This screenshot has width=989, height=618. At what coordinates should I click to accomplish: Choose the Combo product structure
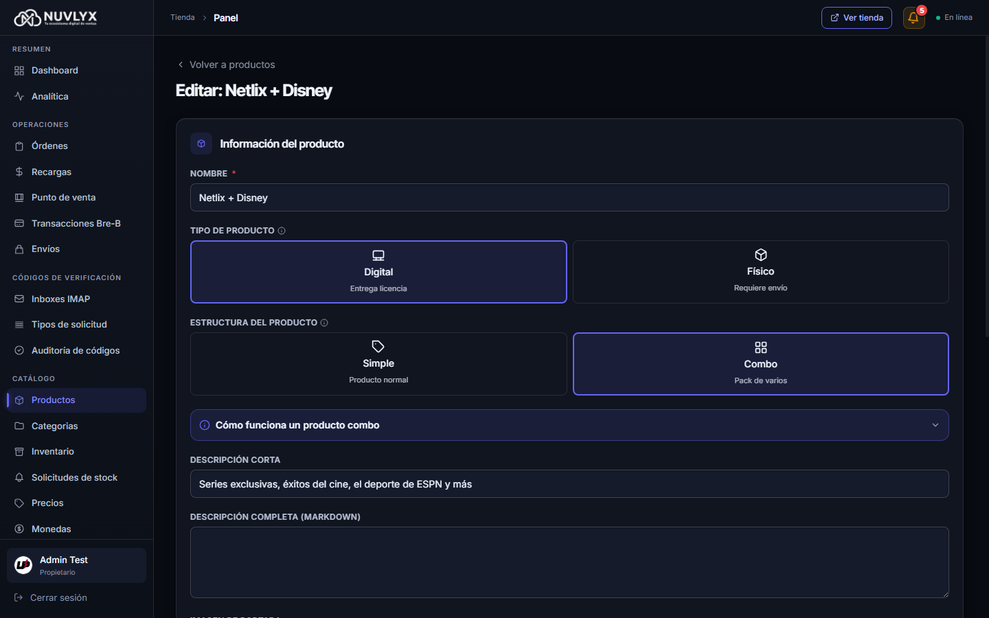pos(761,364)
